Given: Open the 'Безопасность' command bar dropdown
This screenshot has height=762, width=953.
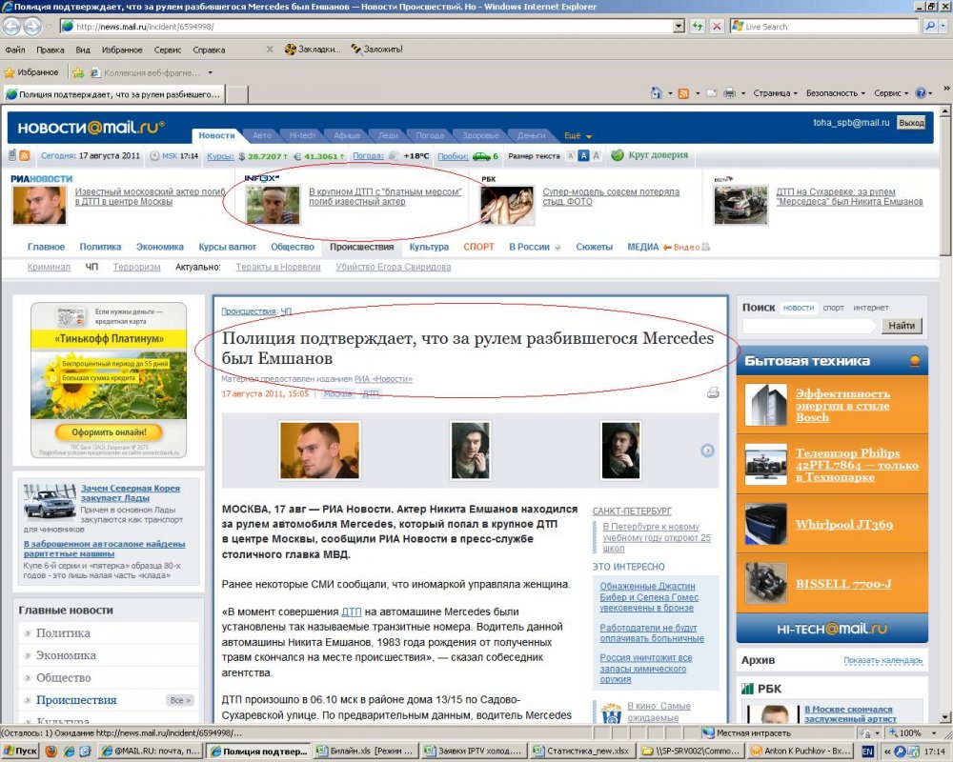Looking at the screenshot, I should 836,93.
